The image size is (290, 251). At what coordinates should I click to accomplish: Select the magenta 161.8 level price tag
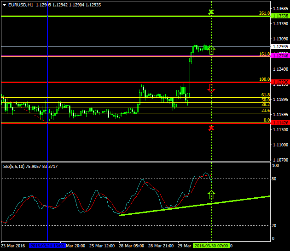click(x=280, y=56)
